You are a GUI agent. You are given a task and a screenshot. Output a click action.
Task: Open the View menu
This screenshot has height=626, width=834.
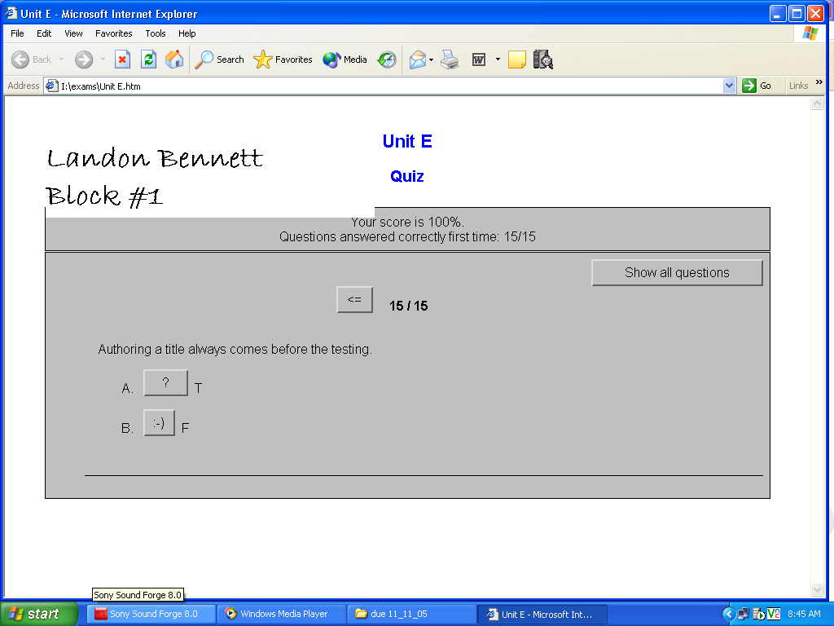pos(73,33)
